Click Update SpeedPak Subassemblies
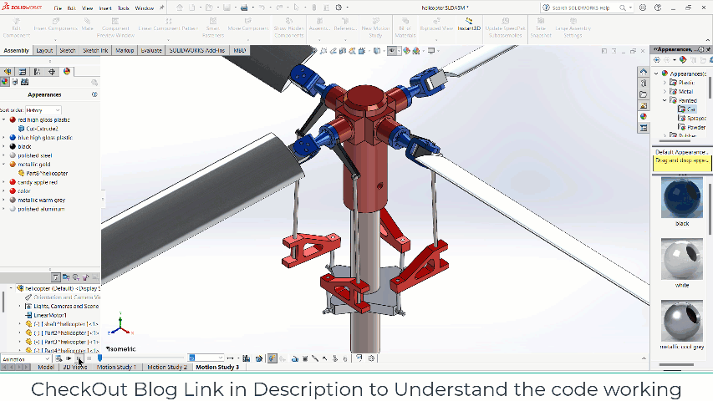This screenshot has height=401, width=713. pyautogui.click(x=505, y=28)
